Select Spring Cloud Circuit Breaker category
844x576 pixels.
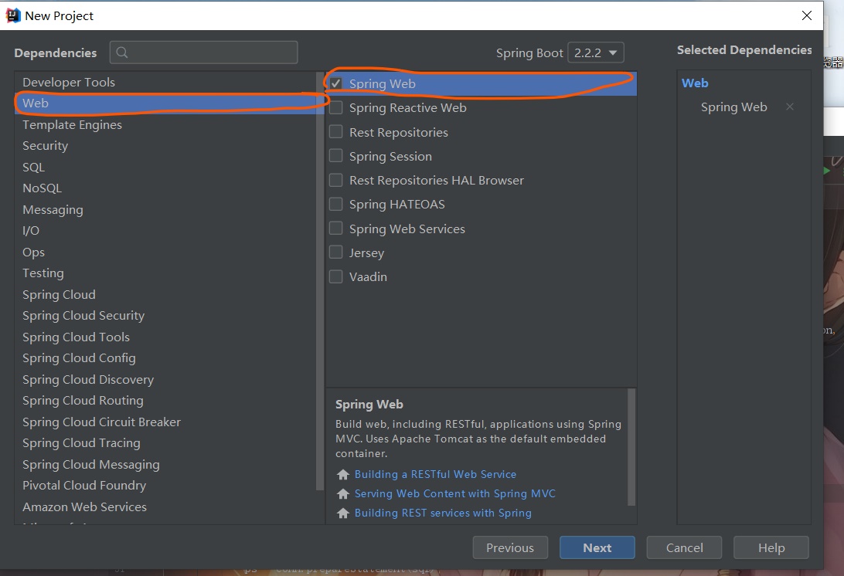pyautogui.click(x=165, y=422)
